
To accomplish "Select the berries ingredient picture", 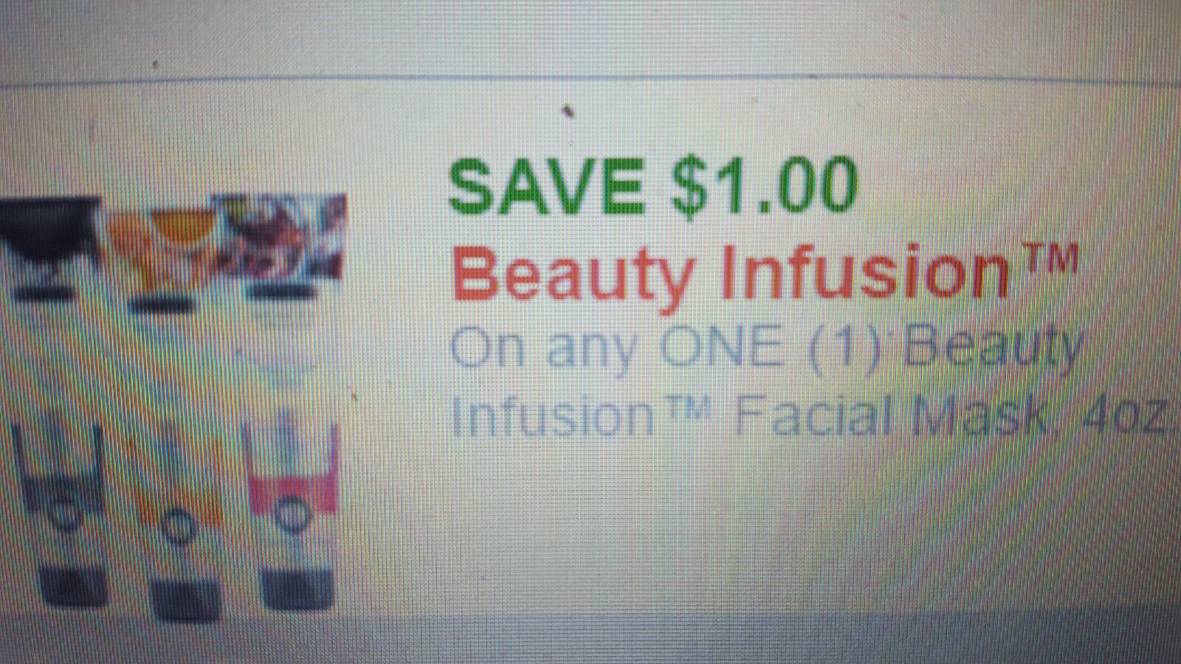I will click(x=283, y=245).
